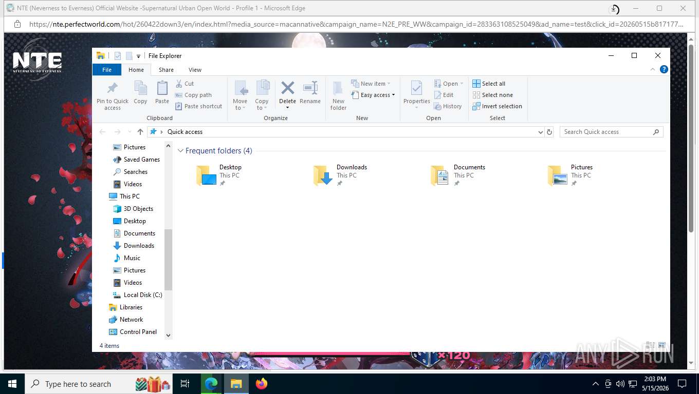699x394 pixels.
Task: Open the Copy to command
Action: pos(262,95)
